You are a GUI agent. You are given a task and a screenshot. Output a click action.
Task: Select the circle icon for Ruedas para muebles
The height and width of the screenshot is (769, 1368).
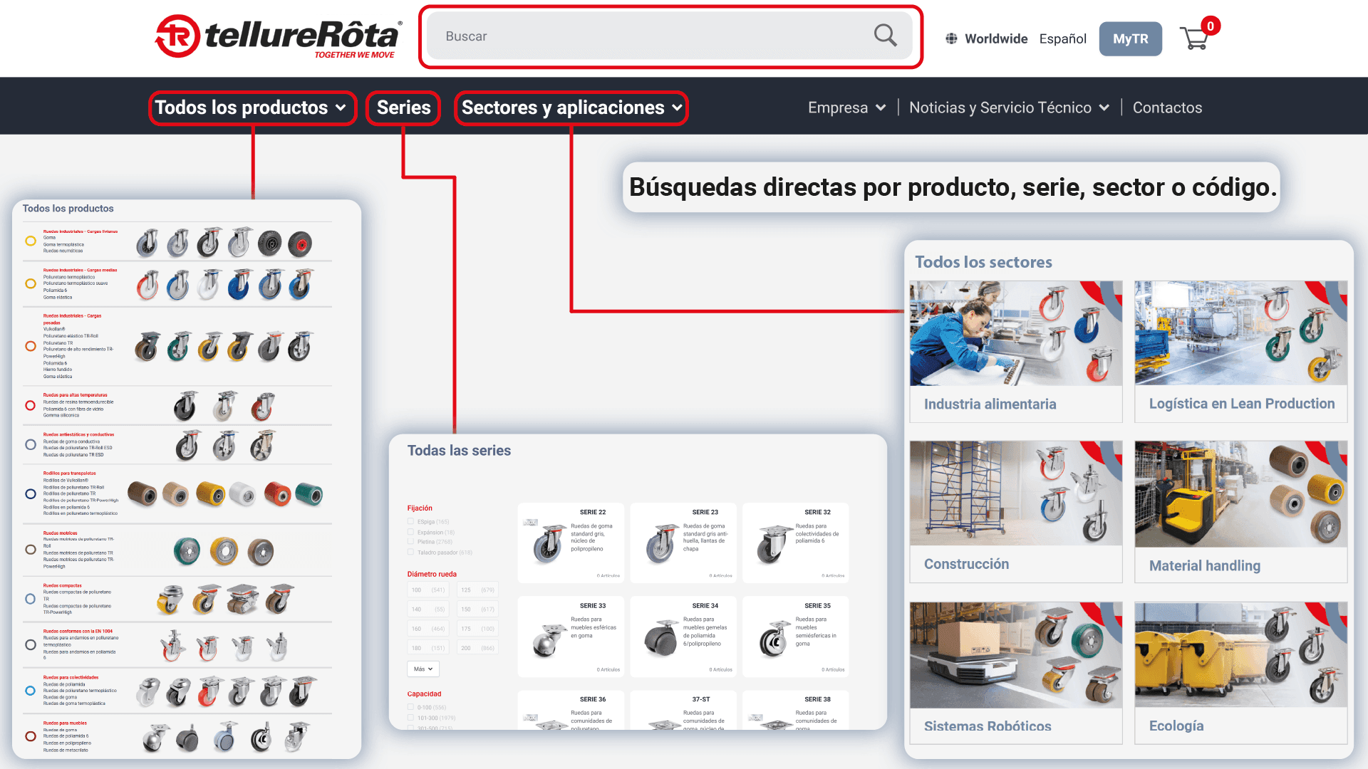(31, 736)
